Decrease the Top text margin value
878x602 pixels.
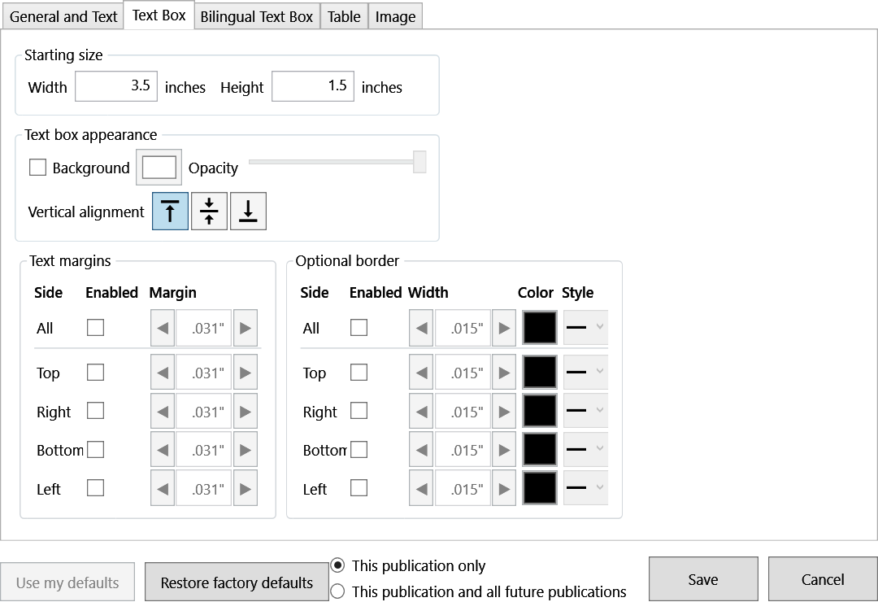163,373
